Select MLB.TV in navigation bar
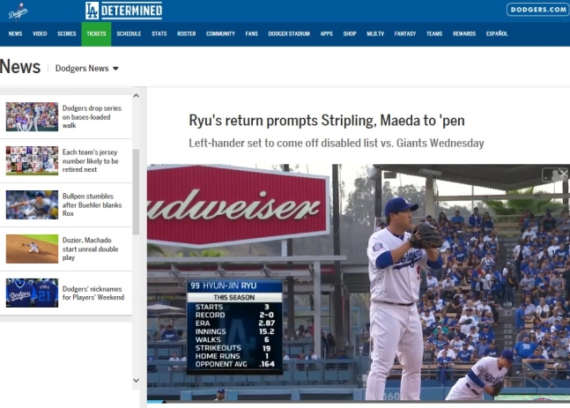 (x=375, y=33)
